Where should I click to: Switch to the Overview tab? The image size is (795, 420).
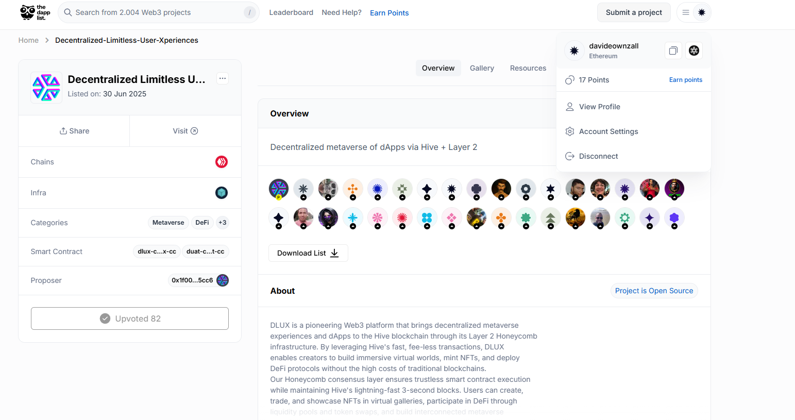tap(438, 68)
